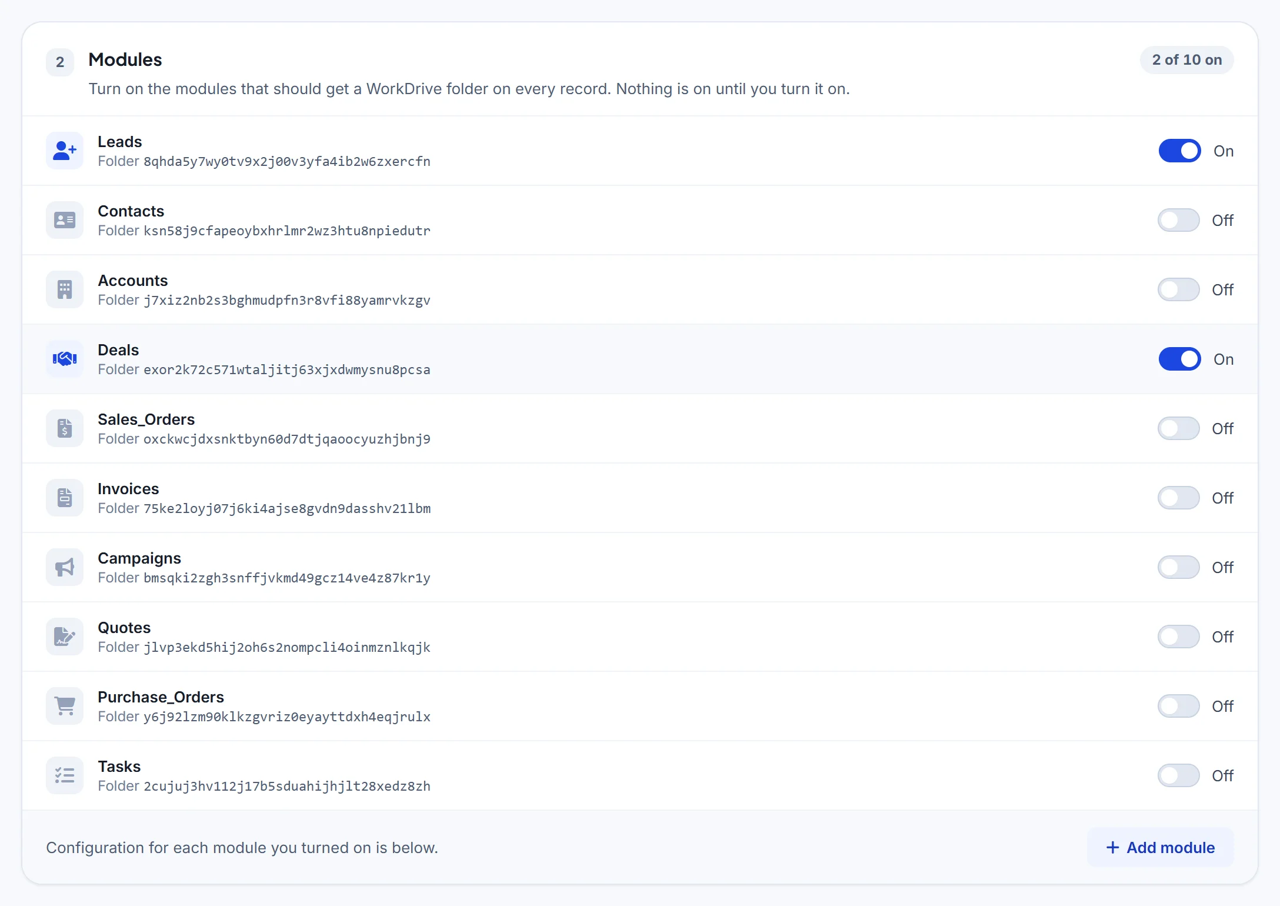Turn off the Deals module toggle
Screen dimensions: 1280x906
[1179, 359]
